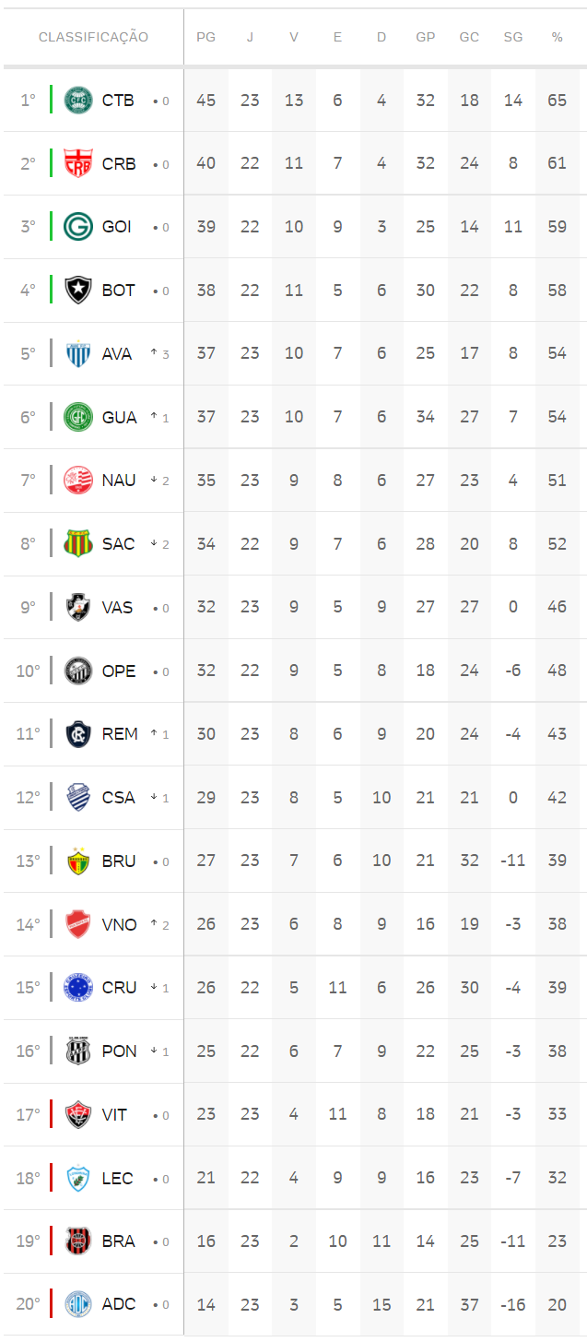587x1342 pixels.
Task: Click the Vasco (VAS) shield icon
Action: [x=78, y=607]
